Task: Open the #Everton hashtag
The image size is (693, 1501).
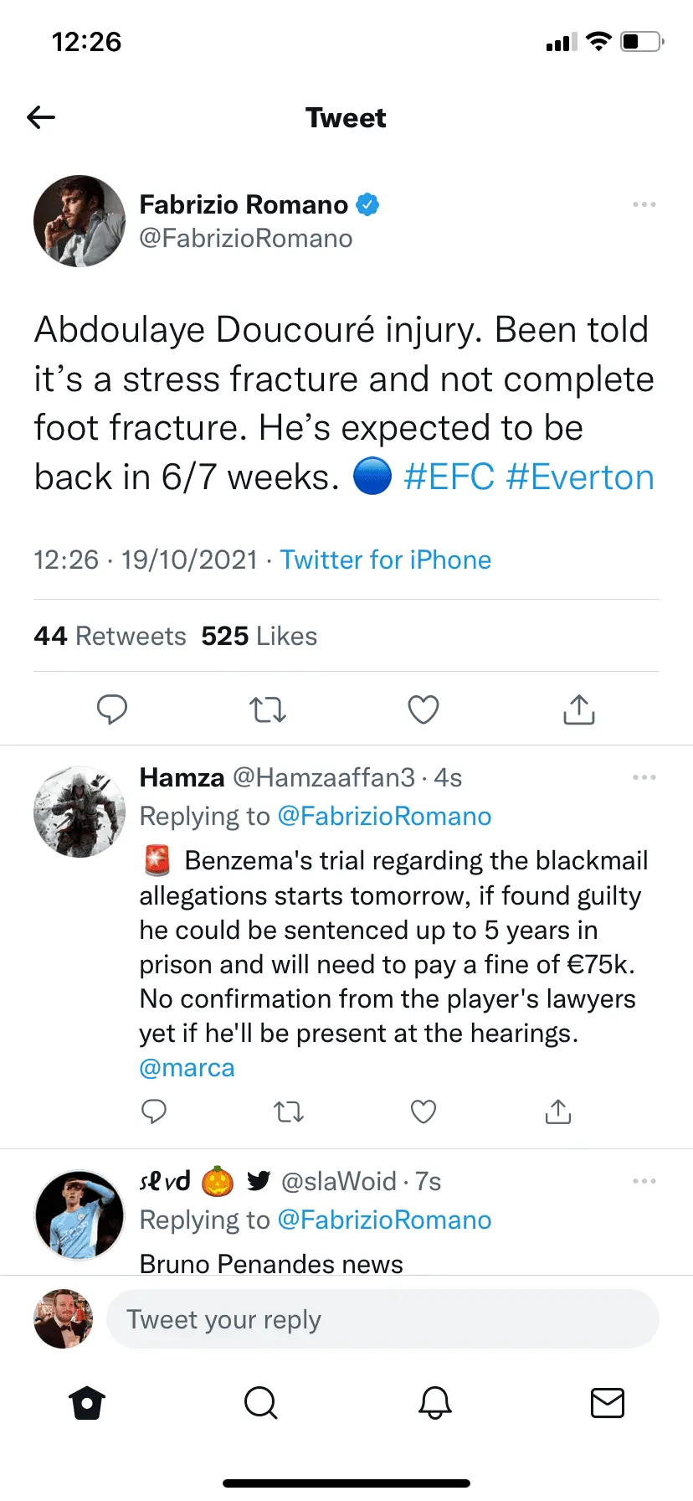Action: coord(580,477)
